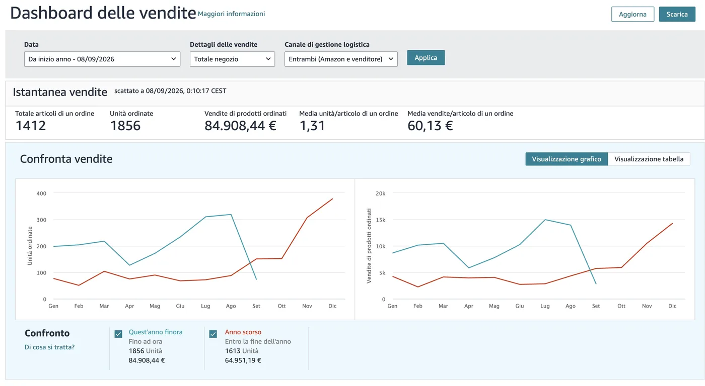Open the Data date range dropdown
Viewport: 705px width, 386px height.
coord(102,59)
